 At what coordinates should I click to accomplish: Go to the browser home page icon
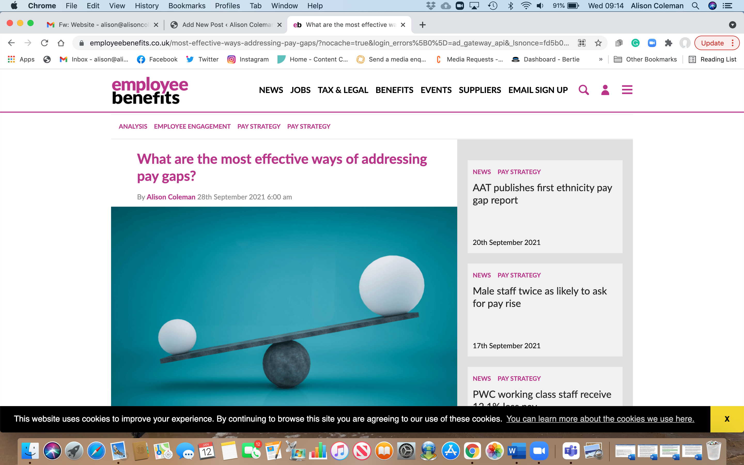(61, 43)
